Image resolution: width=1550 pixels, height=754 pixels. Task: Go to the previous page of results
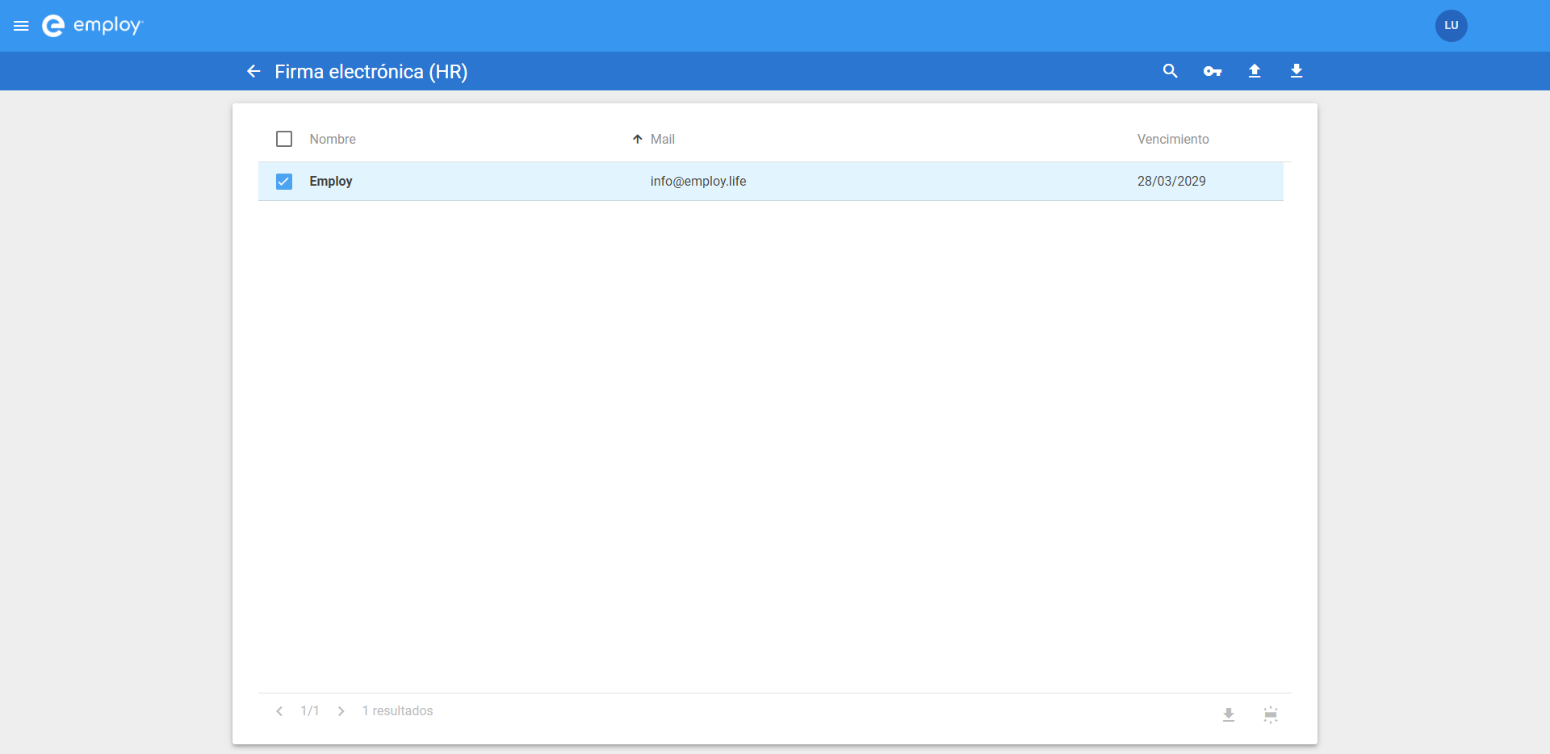click(x=279, y=711)
